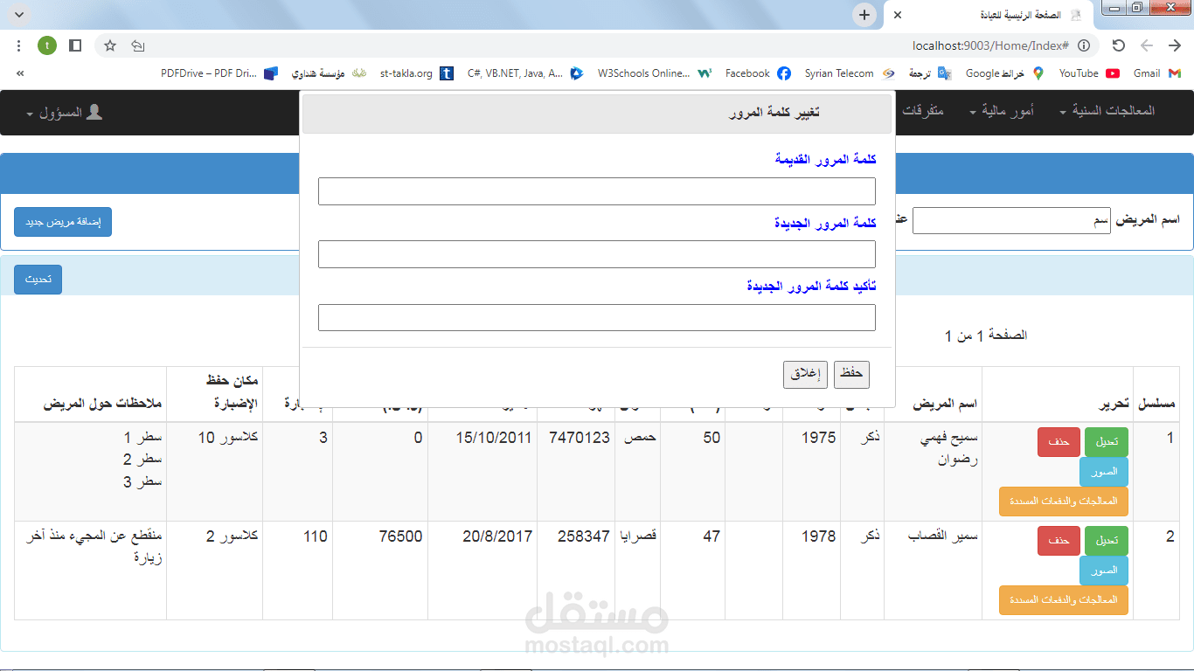The height and width of the screenshot is (671, 1194).
Task: Click the user icon next to المسؤول
Action: (x=94, y=112)
